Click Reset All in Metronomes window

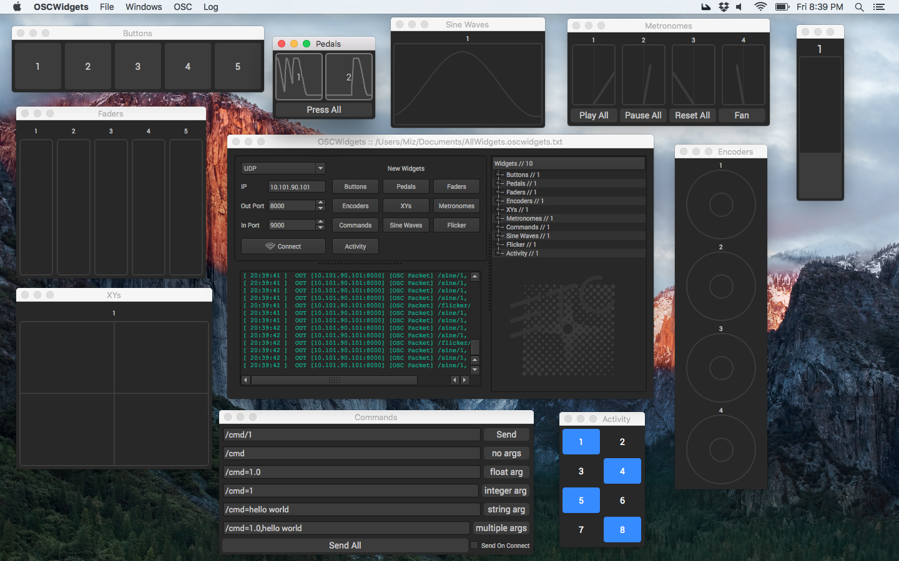(x=692, y=115)
